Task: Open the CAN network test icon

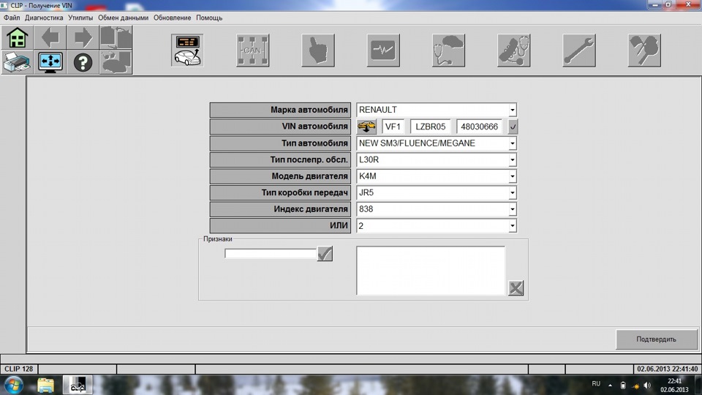Action: pos(252,50)
